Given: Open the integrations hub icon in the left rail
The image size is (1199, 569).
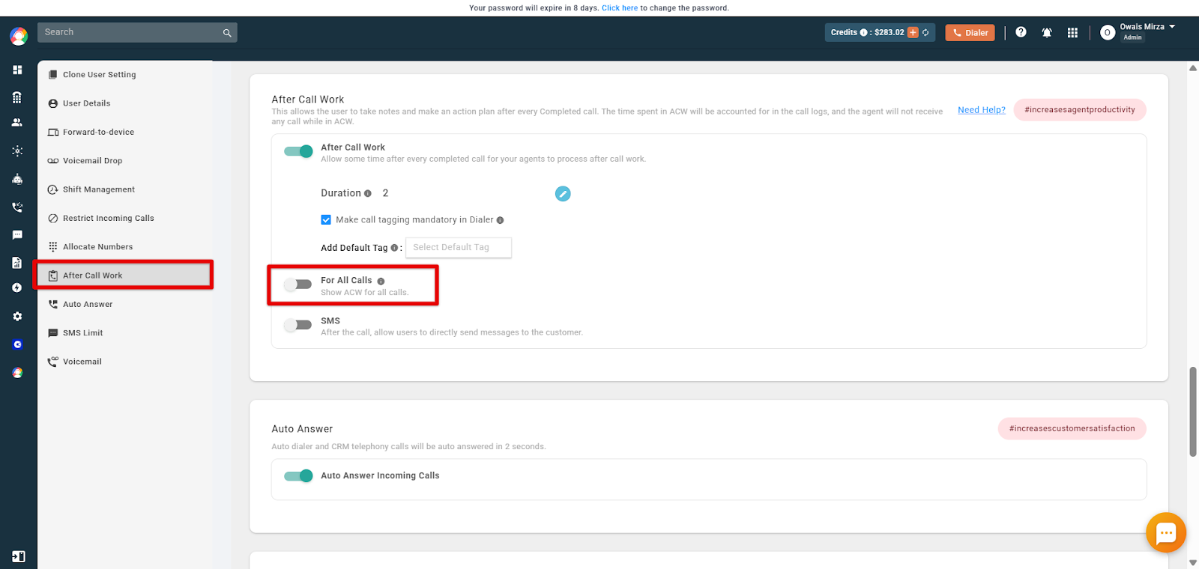Looking at the screenshot, I should 17,151.
